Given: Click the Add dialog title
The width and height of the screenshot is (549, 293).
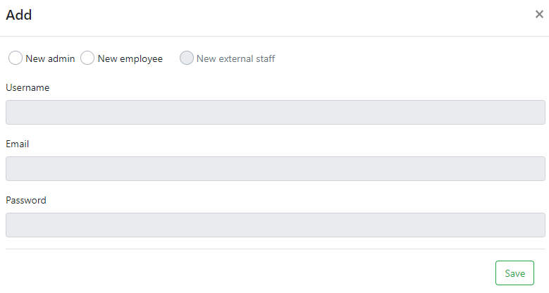Looking at the screenshot, I should (19, 15).
